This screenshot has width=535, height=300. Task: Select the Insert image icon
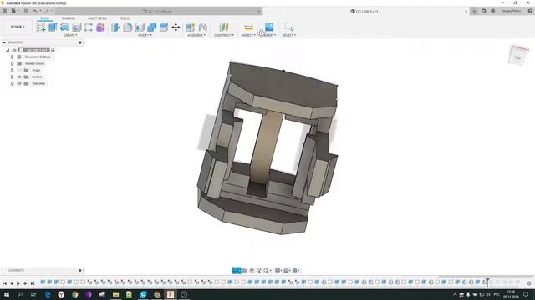(269, 27)
